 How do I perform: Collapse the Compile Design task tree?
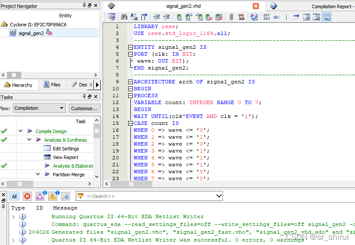pos(21,131)
